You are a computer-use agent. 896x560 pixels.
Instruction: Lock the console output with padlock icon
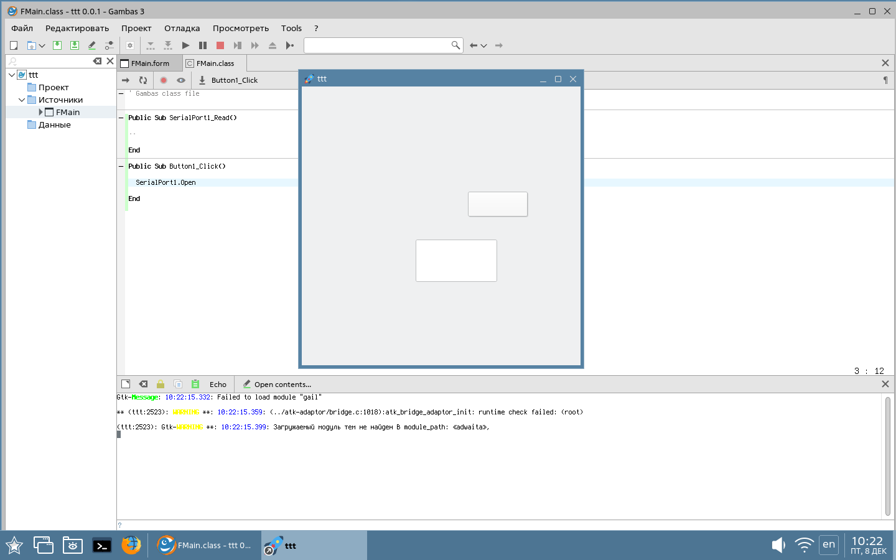161,385
